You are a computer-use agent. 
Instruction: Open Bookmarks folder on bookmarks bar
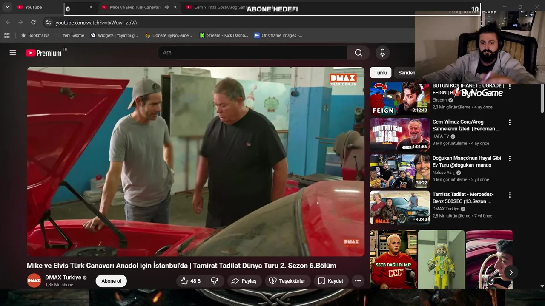click(x=35, y=35)
